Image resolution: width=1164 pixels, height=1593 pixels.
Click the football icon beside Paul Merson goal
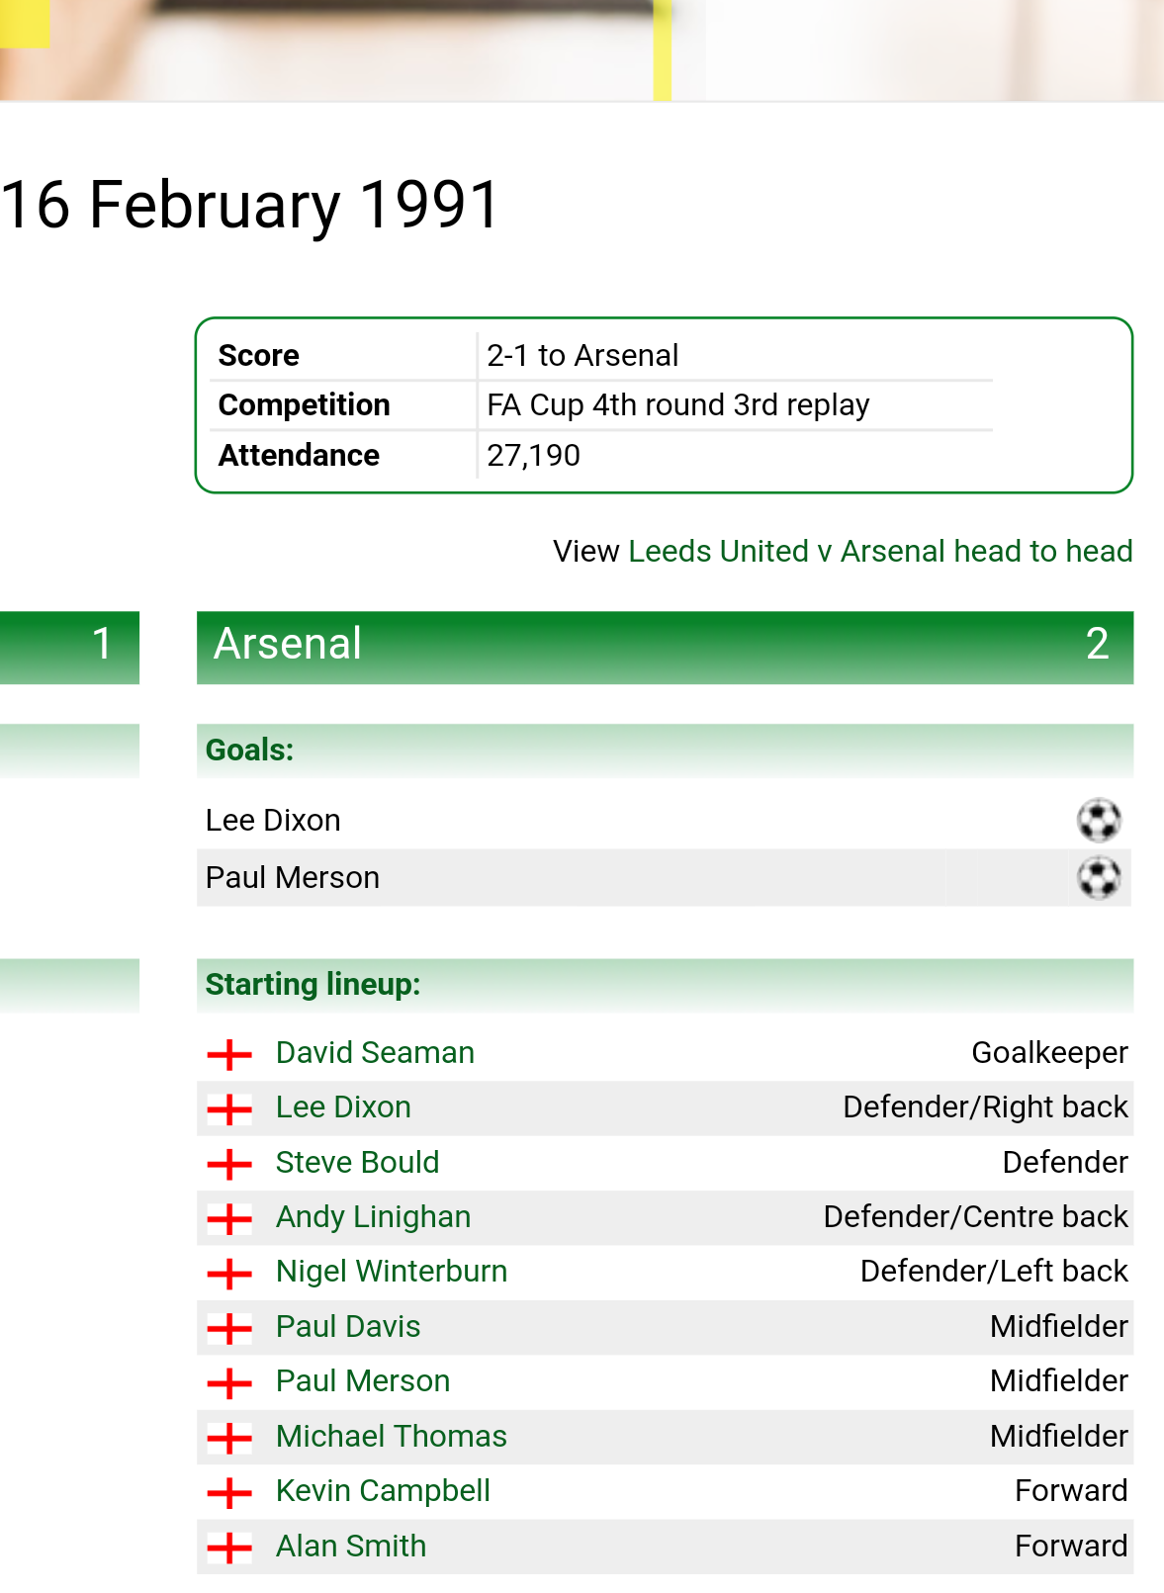[x=1098, y=877]
